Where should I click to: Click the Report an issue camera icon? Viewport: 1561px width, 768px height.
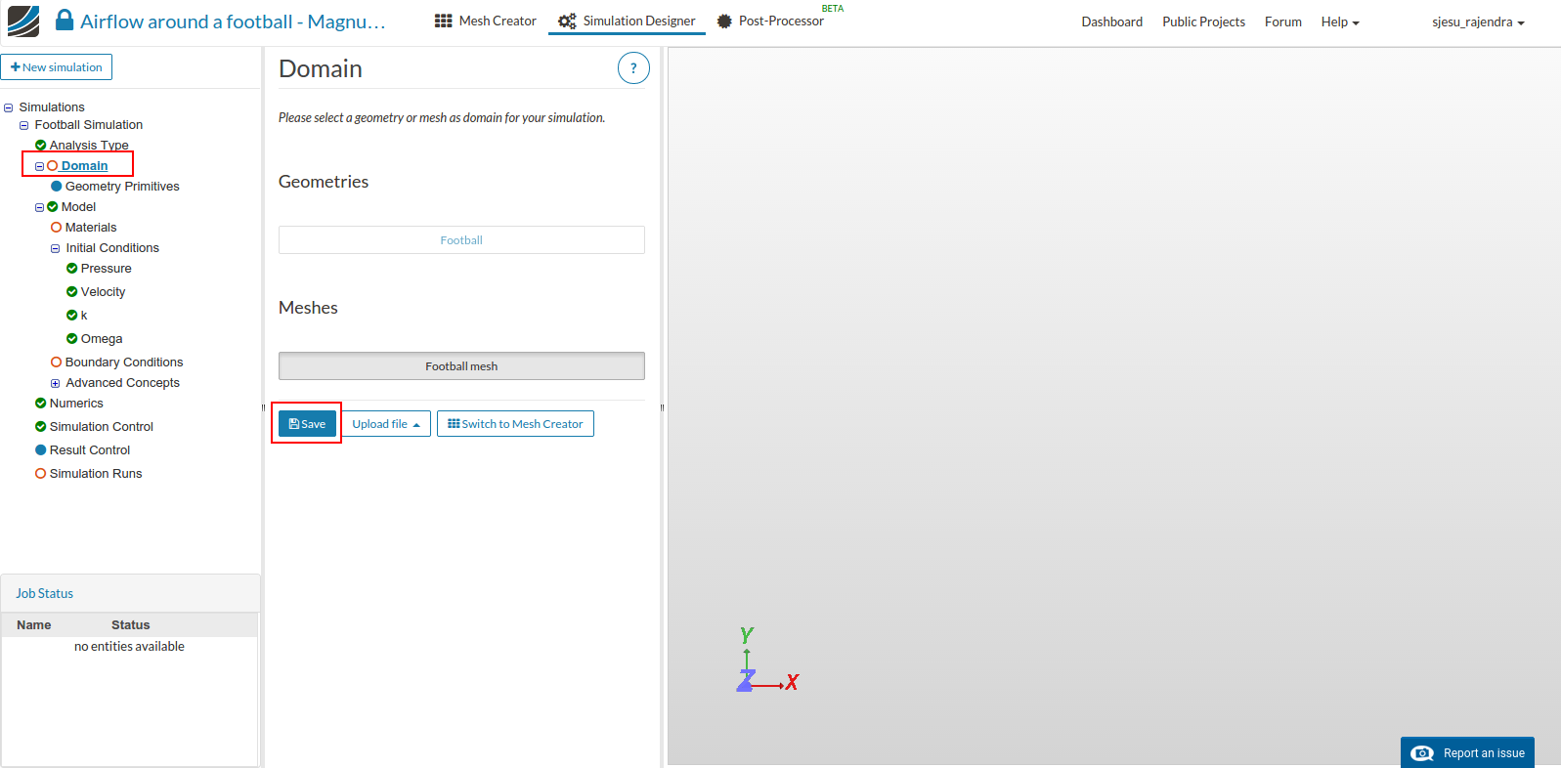(x=1422, y=753)
